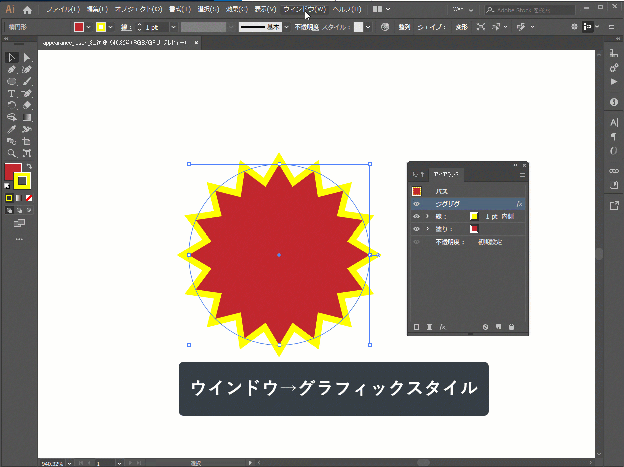
Task: Toggle visibility of the 線 (stroke) row
Action: (416, 216)
